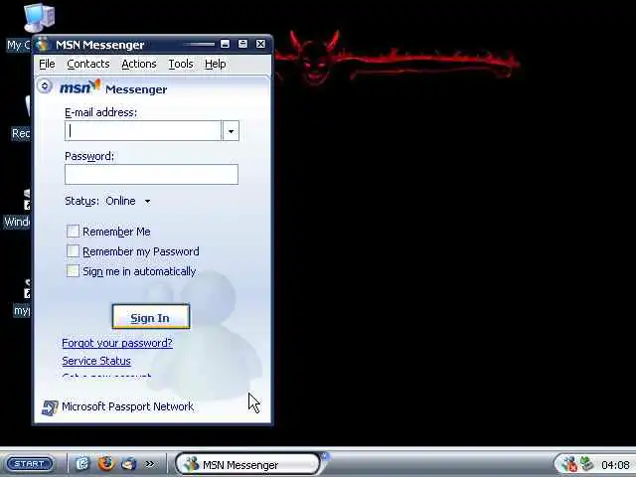The width and height of the screenshot is (636, 477).
Task: Click the Sign In button
Action: [150, 316]
